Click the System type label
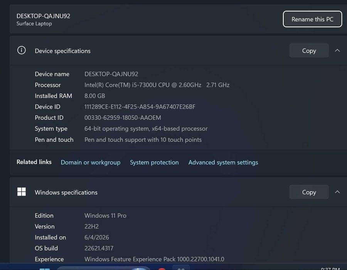 (x=51, y=128)
